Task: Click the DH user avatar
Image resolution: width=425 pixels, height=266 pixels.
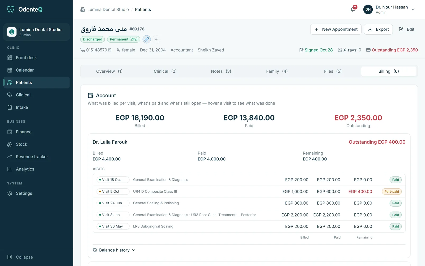Action: (368, 9)
